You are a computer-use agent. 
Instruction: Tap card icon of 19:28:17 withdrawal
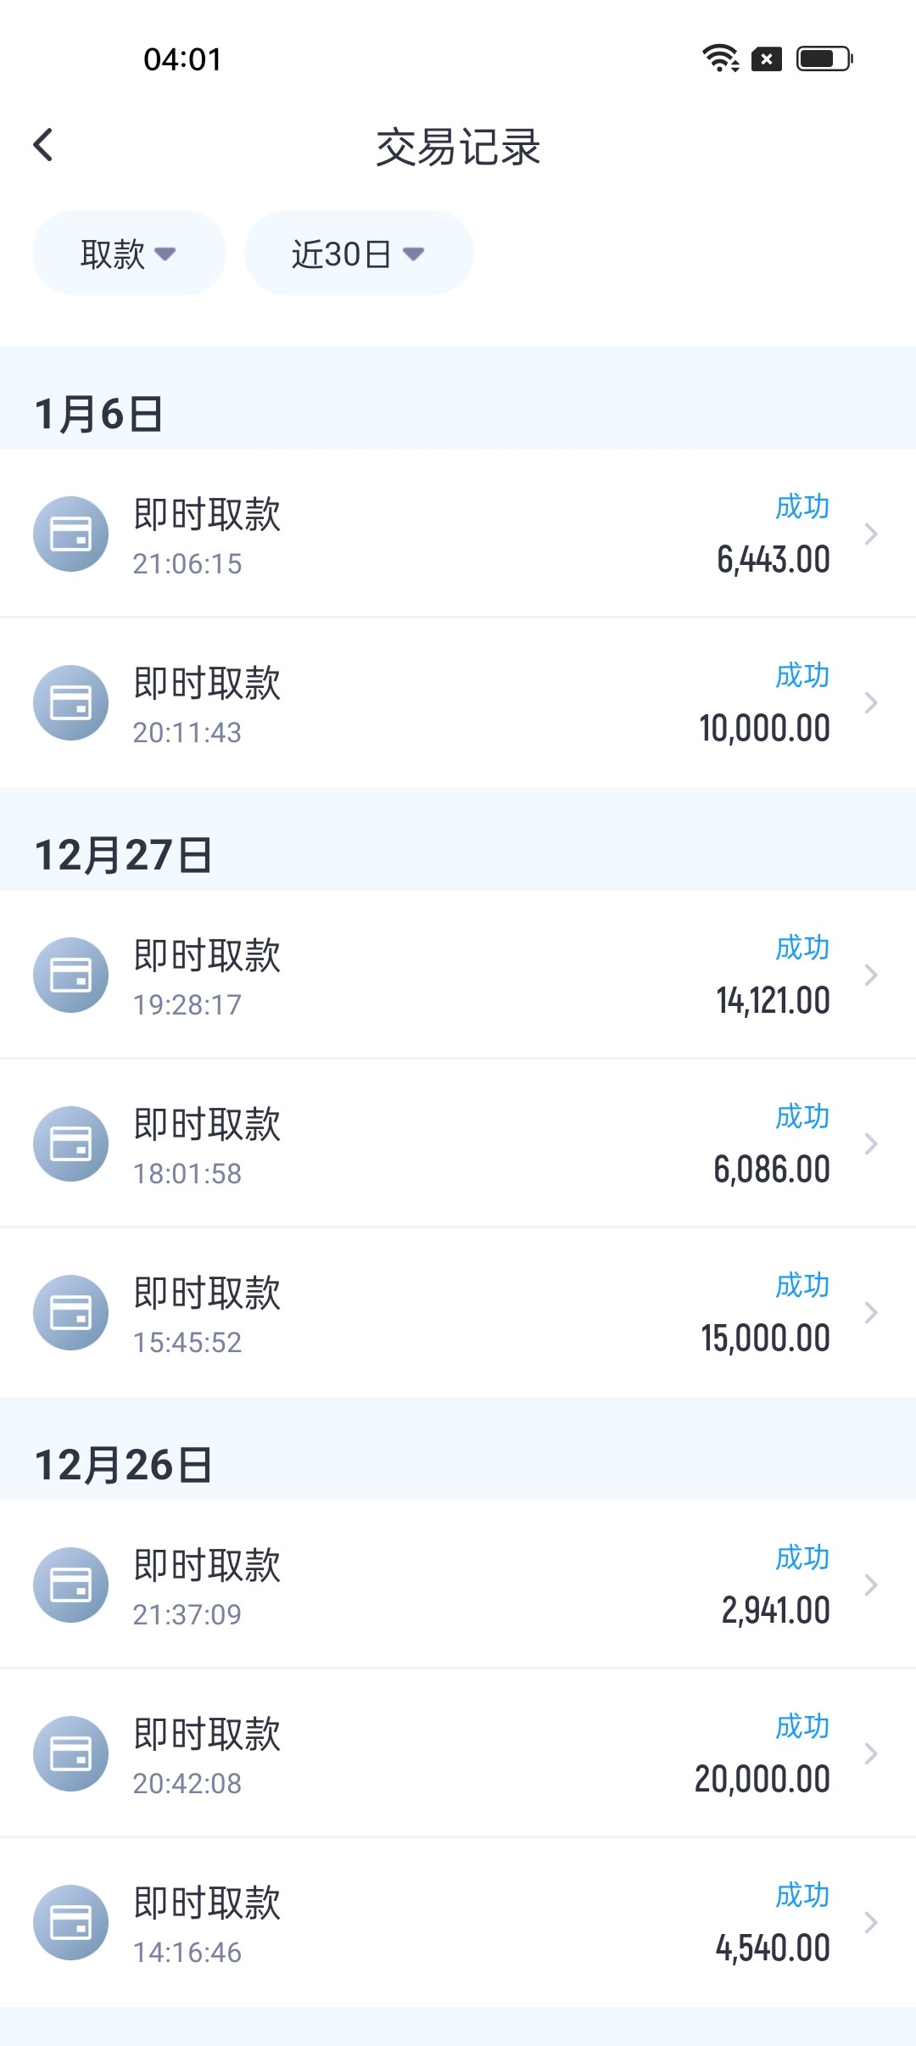pos(70,975)
